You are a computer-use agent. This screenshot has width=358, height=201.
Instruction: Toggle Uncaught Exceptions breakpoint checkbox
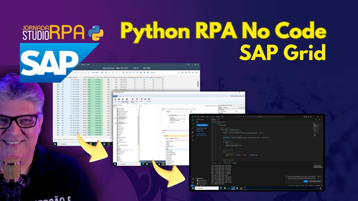(197, 182)
